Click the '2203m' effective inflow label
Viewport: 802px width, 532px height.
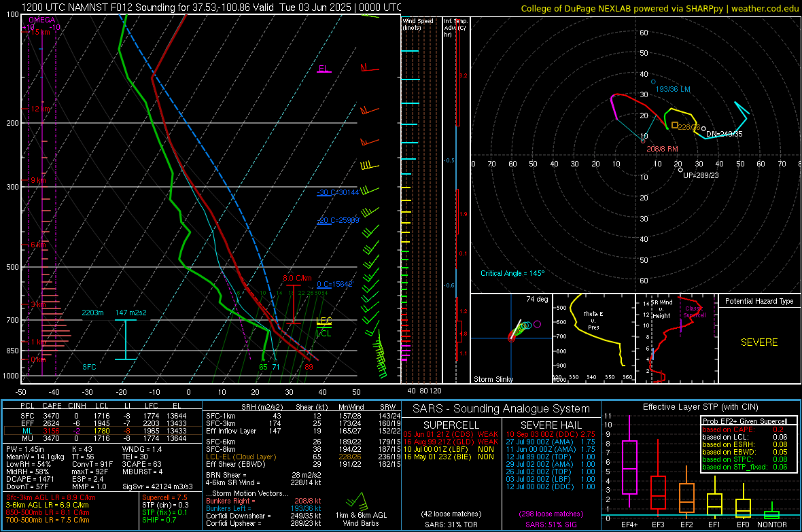(x=92, y=313)
